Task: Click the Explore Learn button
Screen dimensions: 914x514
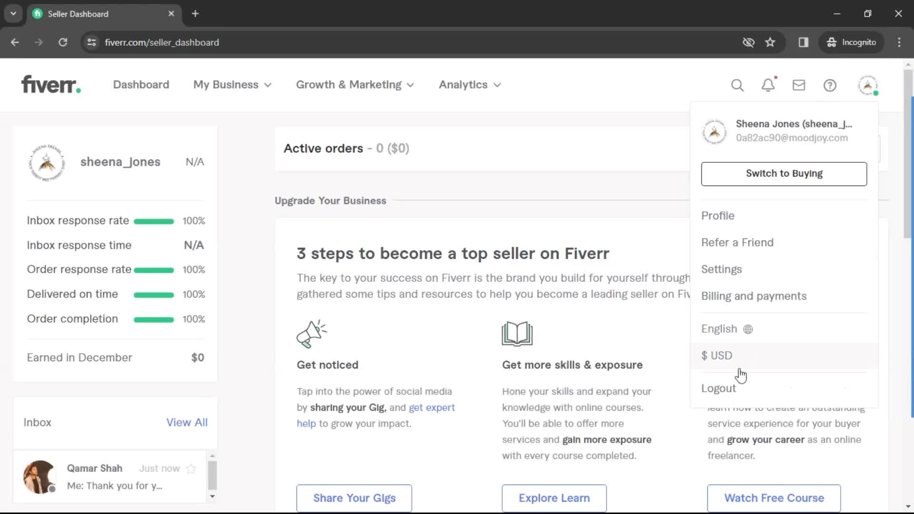Action: (x=554, y=498)
